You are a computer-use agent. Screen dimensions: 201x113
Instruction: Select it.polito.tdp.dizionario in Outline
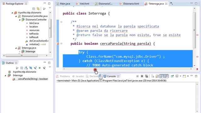[24, 72]
